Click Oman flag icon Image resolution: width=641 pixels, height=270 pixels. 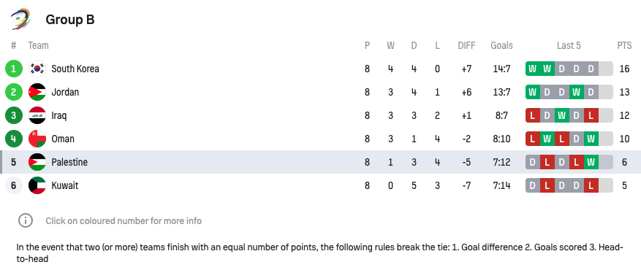click(x=37, y=139)
